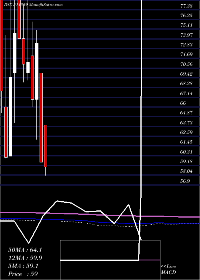This screenshot has width=200, height=280.
Task: Click the 58.04 price axis label
Action: (186, 171)
